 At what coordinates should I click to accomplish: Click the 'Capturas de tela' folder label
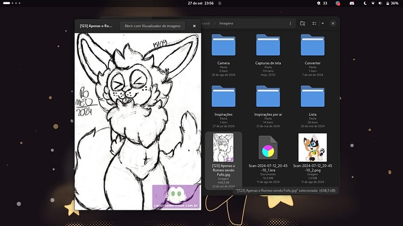(268, 63)
